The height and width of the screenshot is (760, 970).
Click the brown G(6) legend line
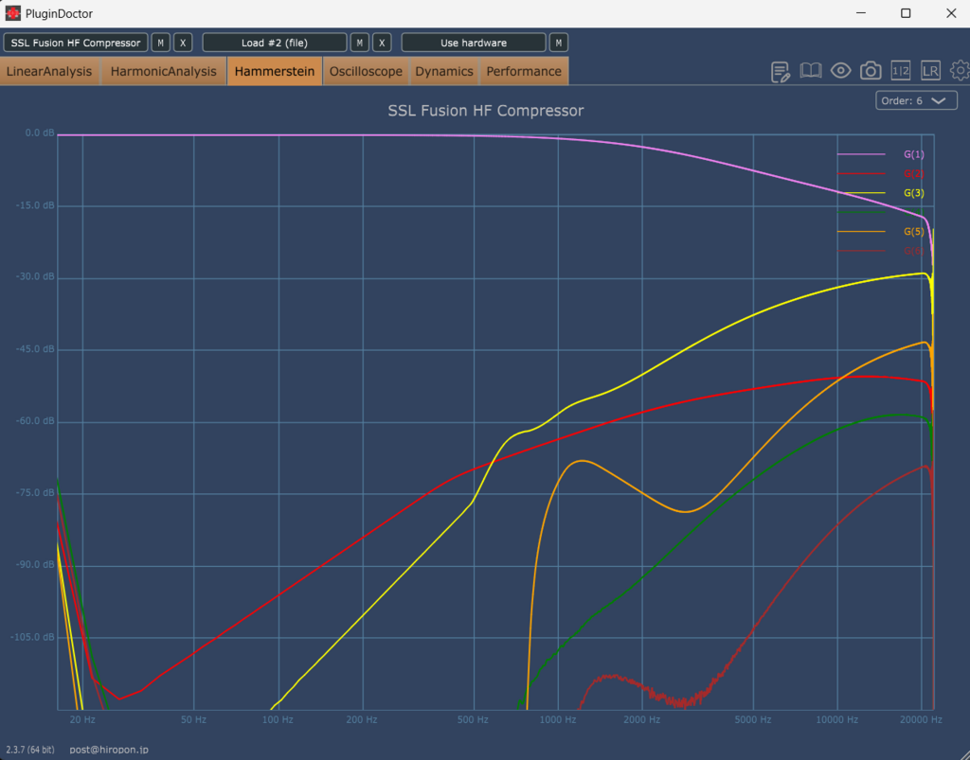tap(861, 251)
